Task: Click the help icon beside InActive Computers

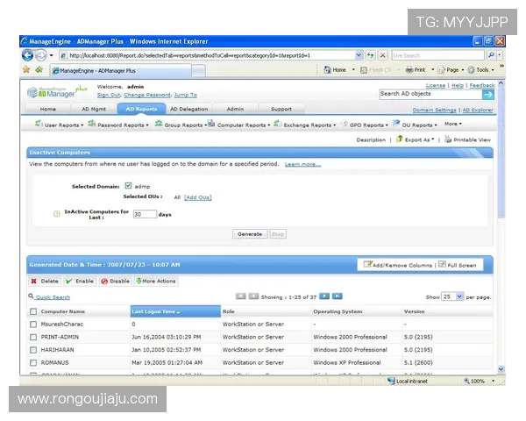Action: [57, 214]
